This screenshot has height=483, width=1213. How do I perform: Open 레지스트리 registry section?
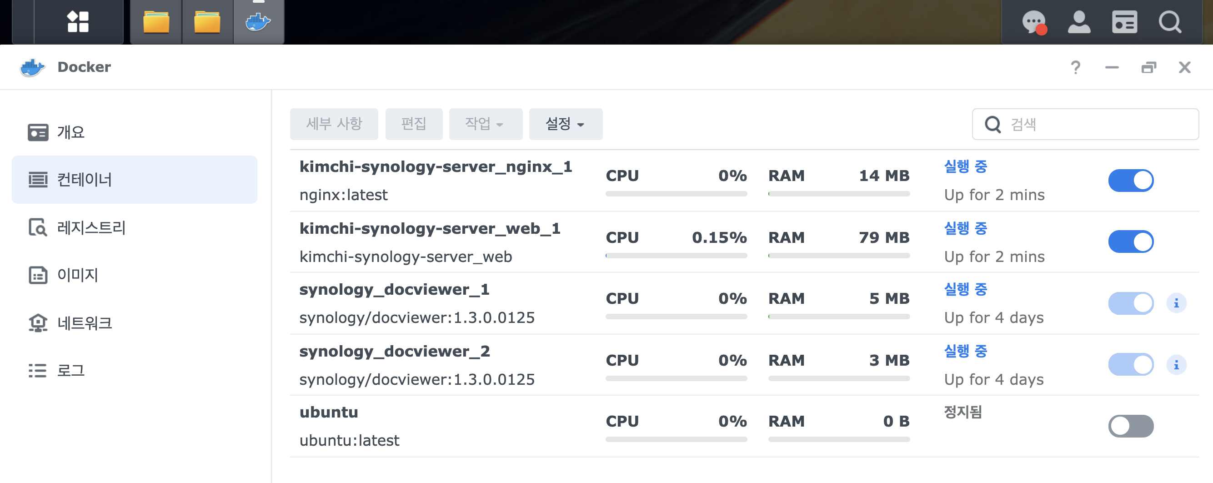coord(134,227)
